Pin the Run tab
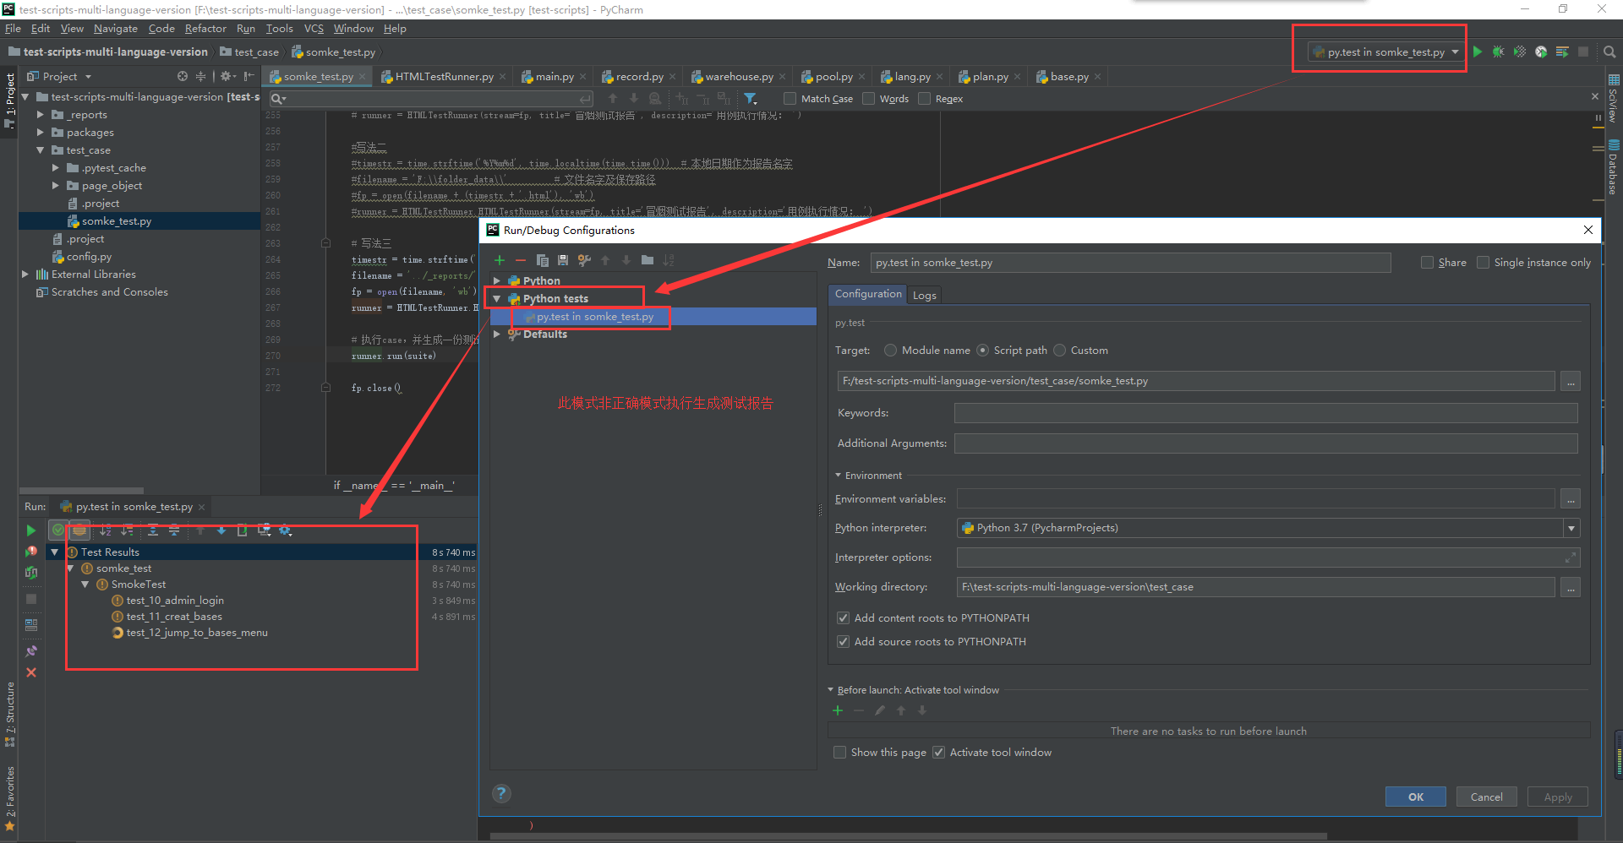 pos(31,651)
